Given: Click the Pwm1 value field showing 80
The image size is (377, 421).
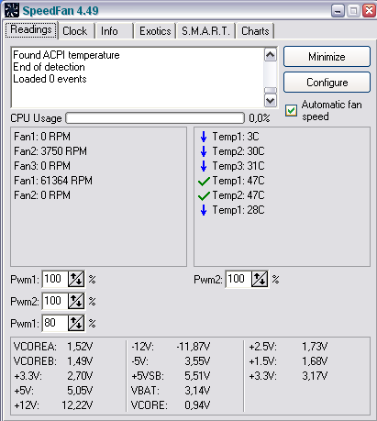Looking at the screenshot, I should [55, 323].
